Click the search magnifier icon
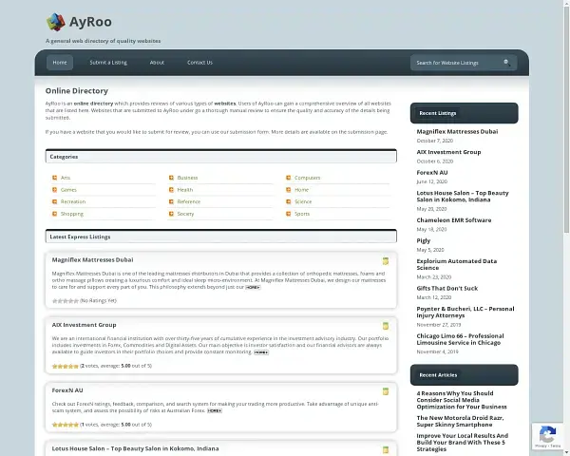 [x=506, y=63]
